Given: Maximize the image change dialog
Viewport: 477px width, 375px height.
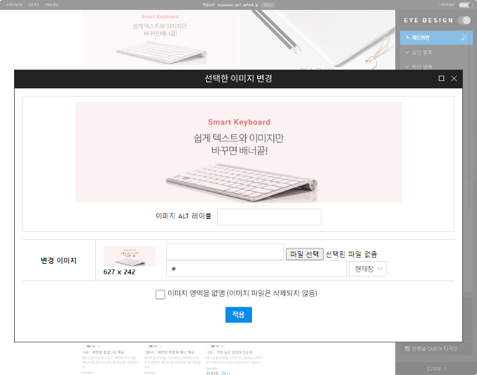Looking at the screenshot, I should [441, 78].
